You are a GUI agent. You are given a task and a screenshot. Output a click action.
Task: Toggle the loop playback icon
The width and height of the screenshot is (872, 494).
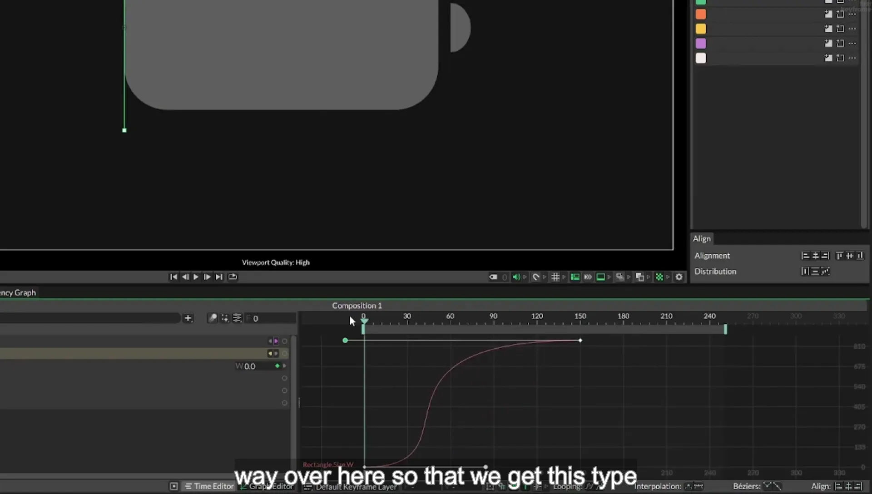tap(233, 277)
